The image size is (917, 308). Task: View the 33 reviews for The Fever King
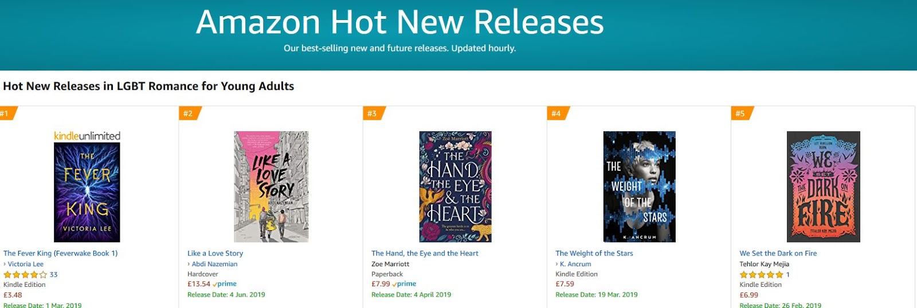pyautogui.click(x=53, y=275)
